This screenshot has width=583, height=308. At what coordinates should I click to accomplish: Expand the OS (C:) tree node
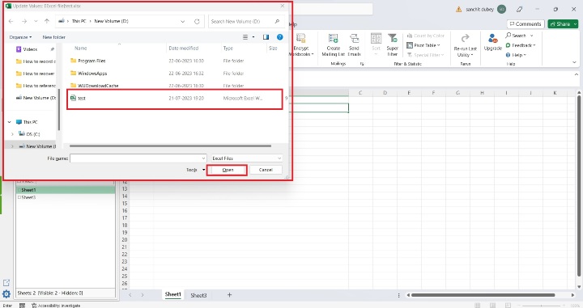pos(13,134)
